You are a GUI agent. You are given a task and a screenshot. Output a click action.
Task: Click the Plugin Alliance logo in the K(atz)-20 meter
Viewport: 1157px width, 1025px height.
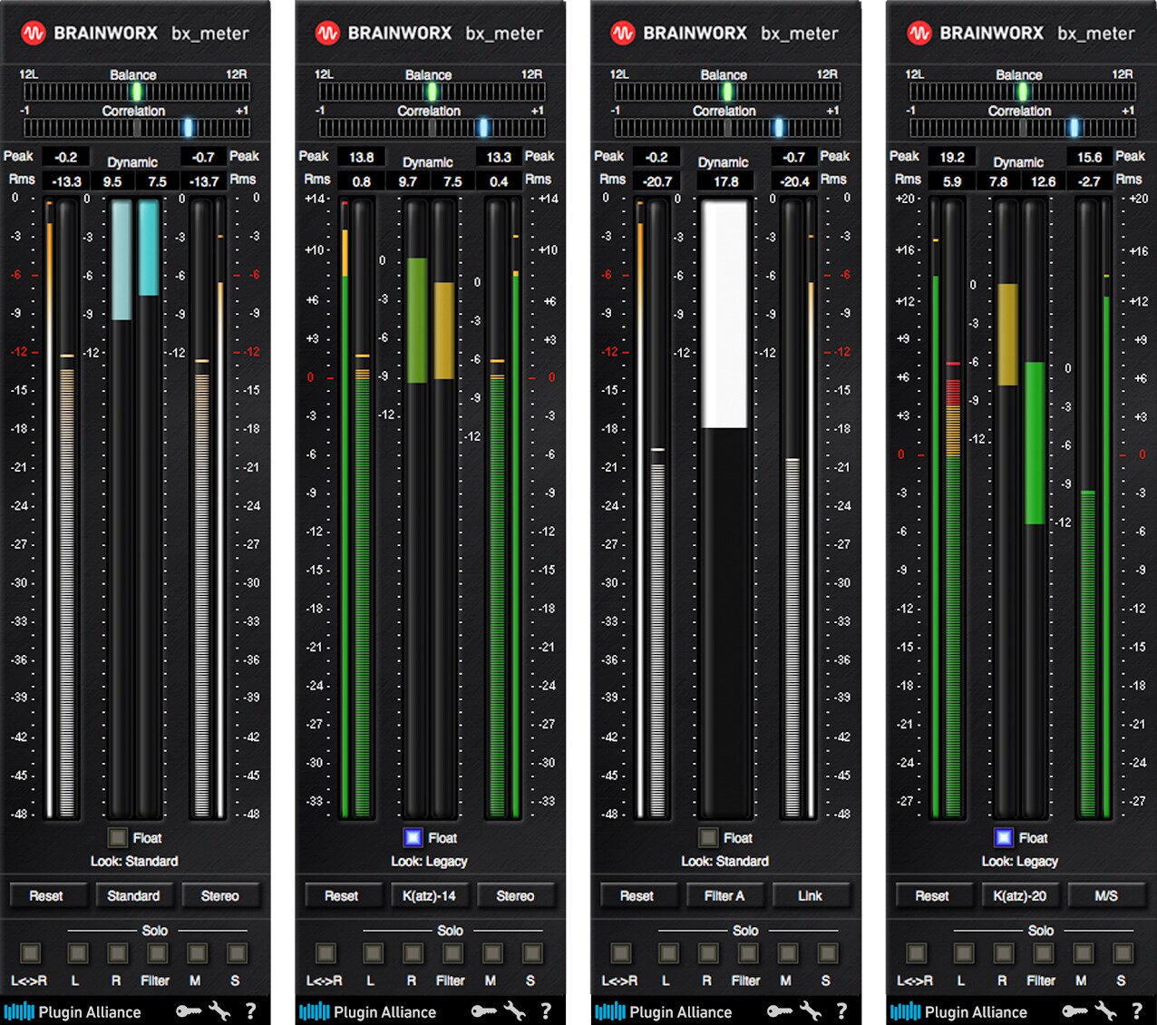click(959, 1011)
